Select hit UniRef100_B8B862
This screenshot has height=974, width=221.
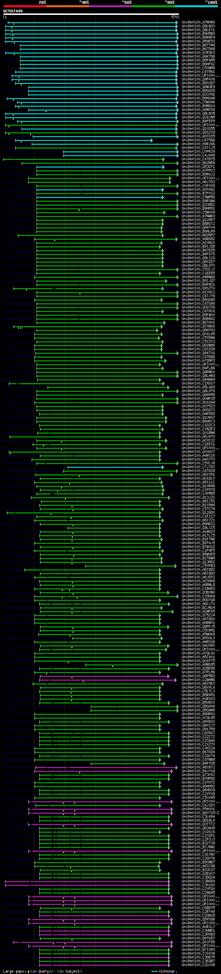[198, 319]
